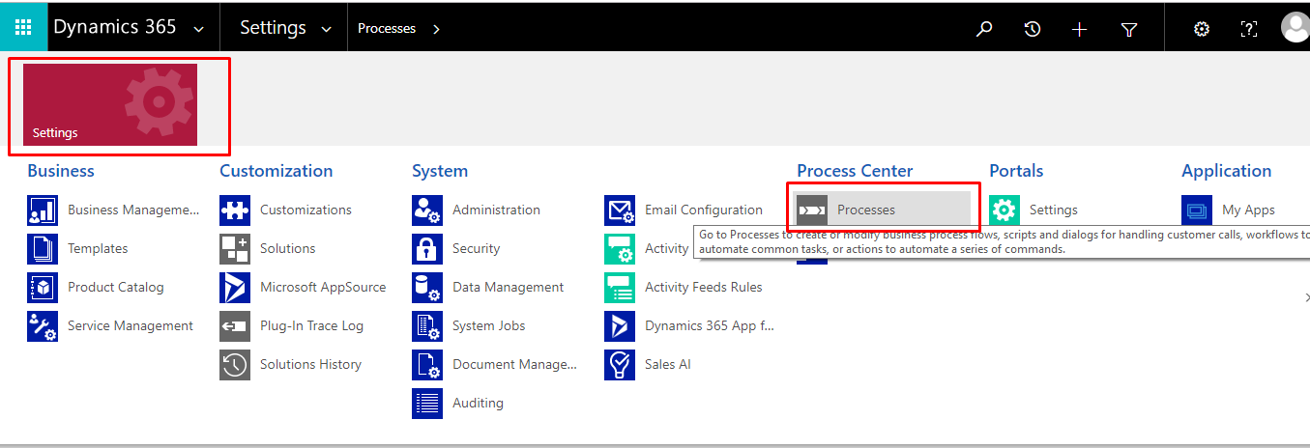The width and height of the screenshot is (1310, 448).
Task: Open My Apps link
Action: click(1248, 210)
